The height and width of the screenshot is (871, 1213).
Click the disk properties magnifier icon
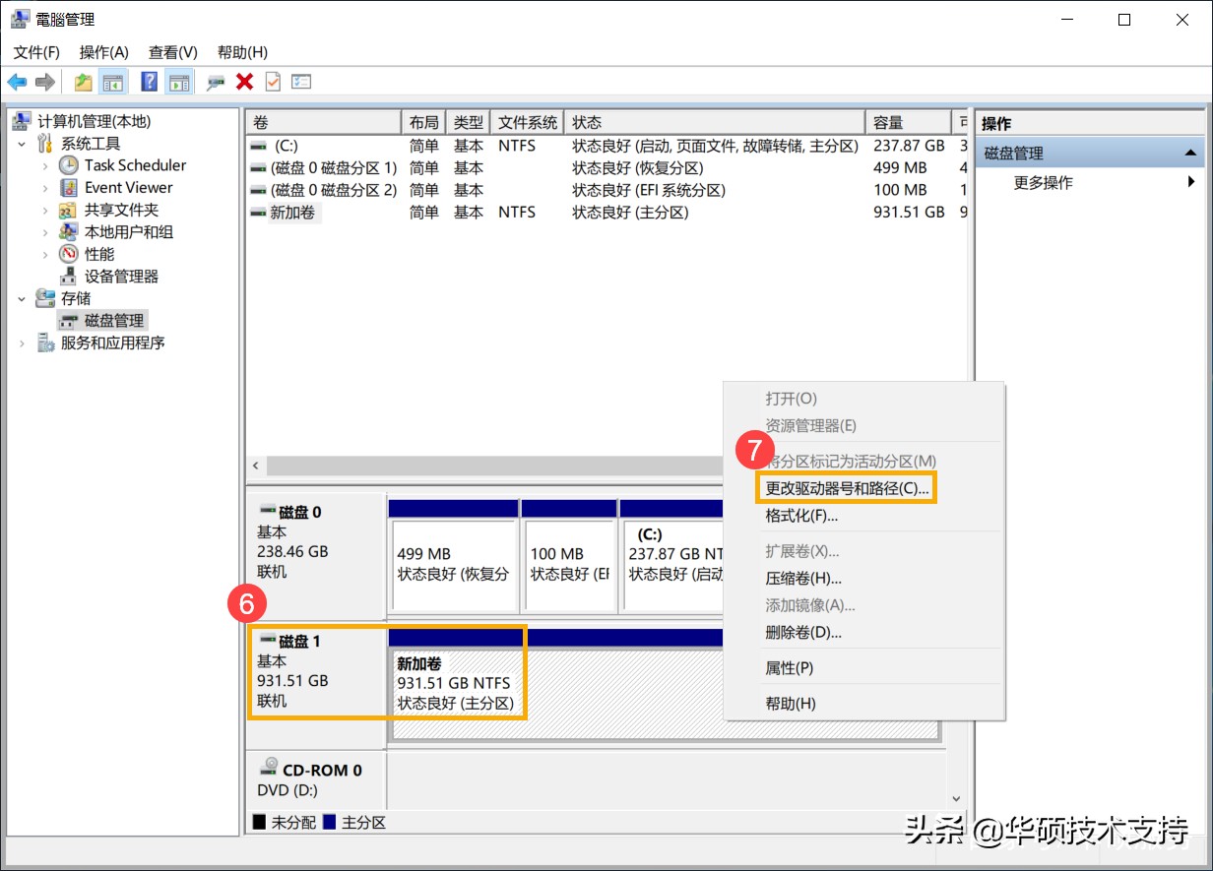[217, 82]
